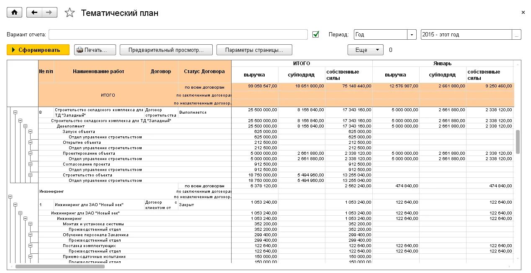Select the Поставка комплектующих row label
The image size is (531, 273).
(89, 246)
